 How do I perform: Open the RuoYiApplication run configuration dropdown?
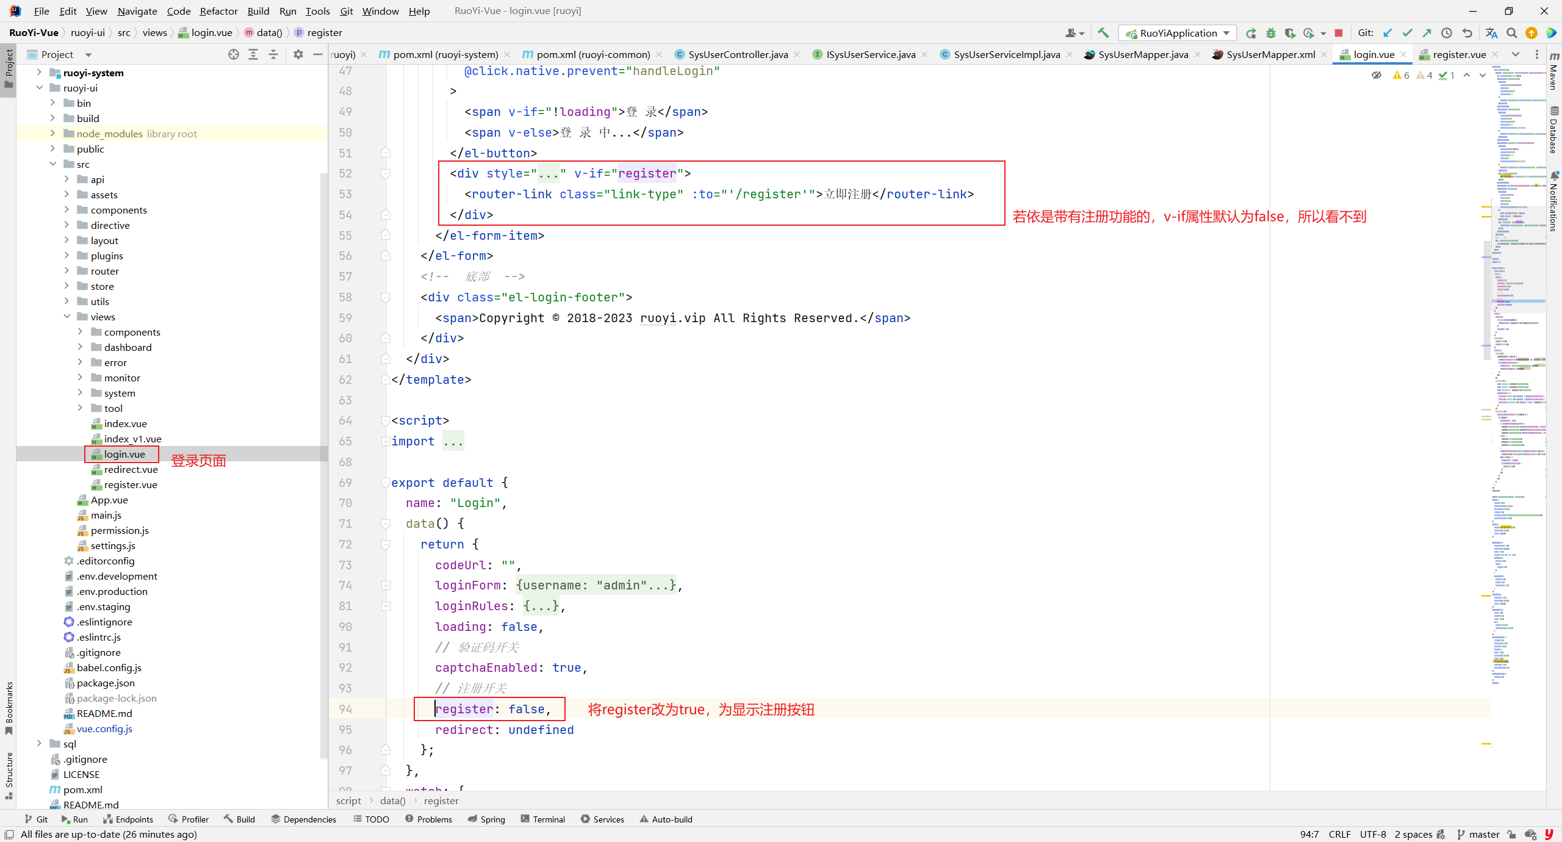pos(1177,33)
